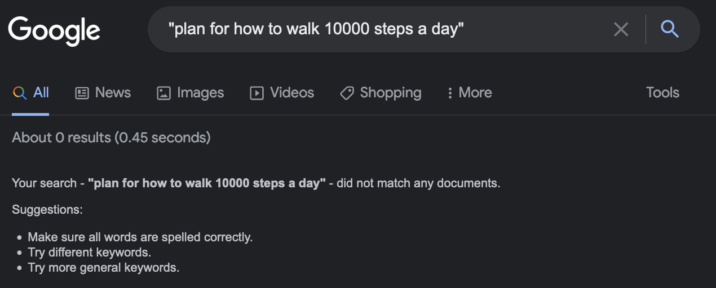The height and width of the screenshot is (288, 716).
Task: Click the "About 0 results" stats text
Action: 111,137
